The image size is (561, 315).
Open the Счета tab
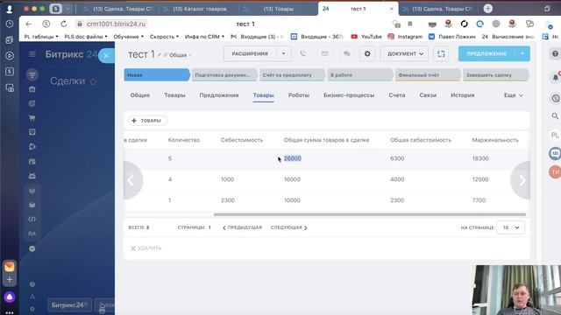pos(397,95)
